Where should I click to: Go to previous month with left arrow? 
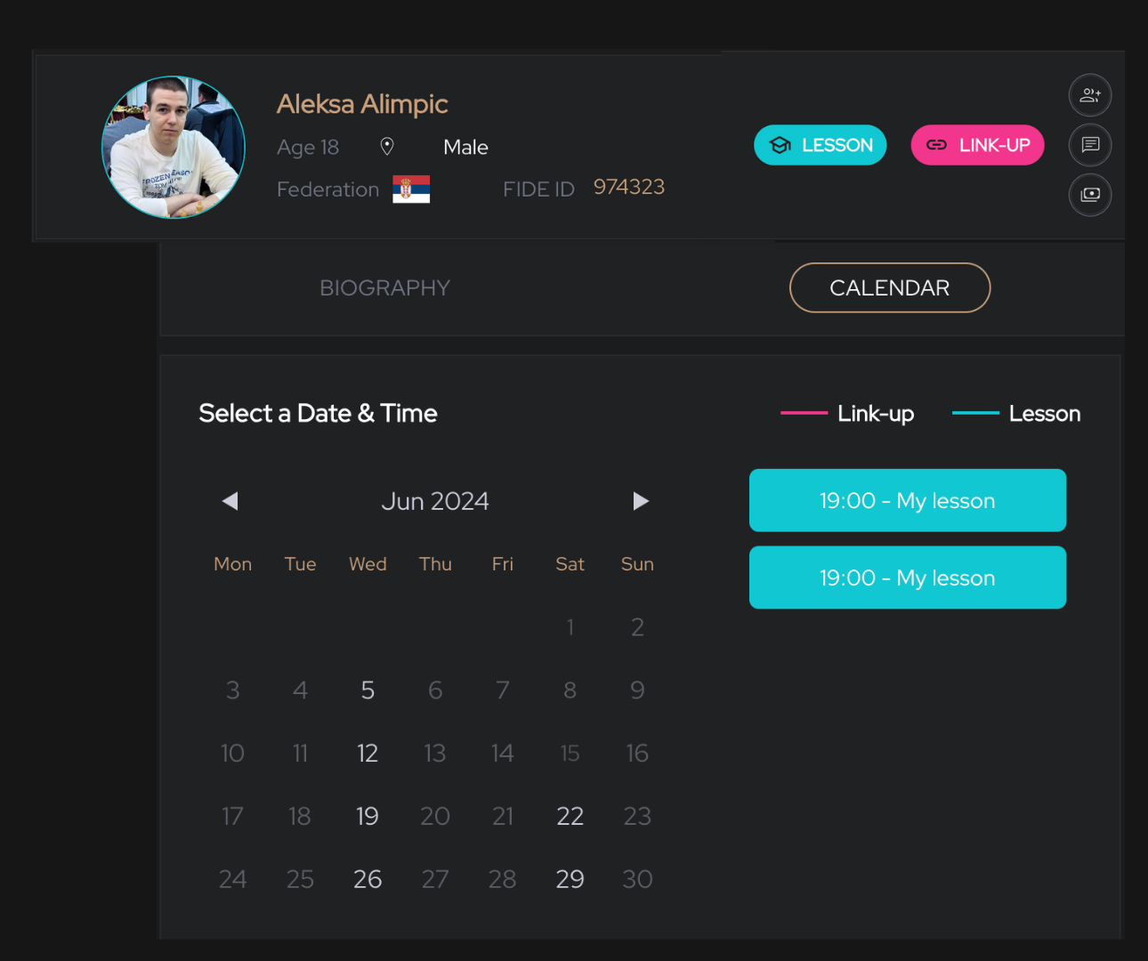[x=230, y=501]
